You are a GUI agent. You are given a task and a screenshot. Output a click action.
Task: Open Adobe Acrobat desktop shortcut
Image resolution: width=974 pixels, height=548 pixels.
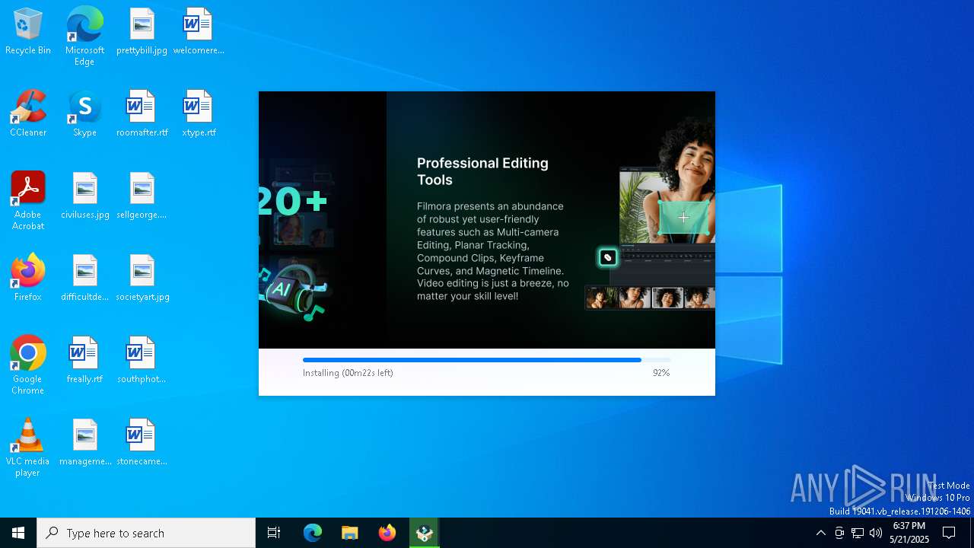[x=28, y=201]
